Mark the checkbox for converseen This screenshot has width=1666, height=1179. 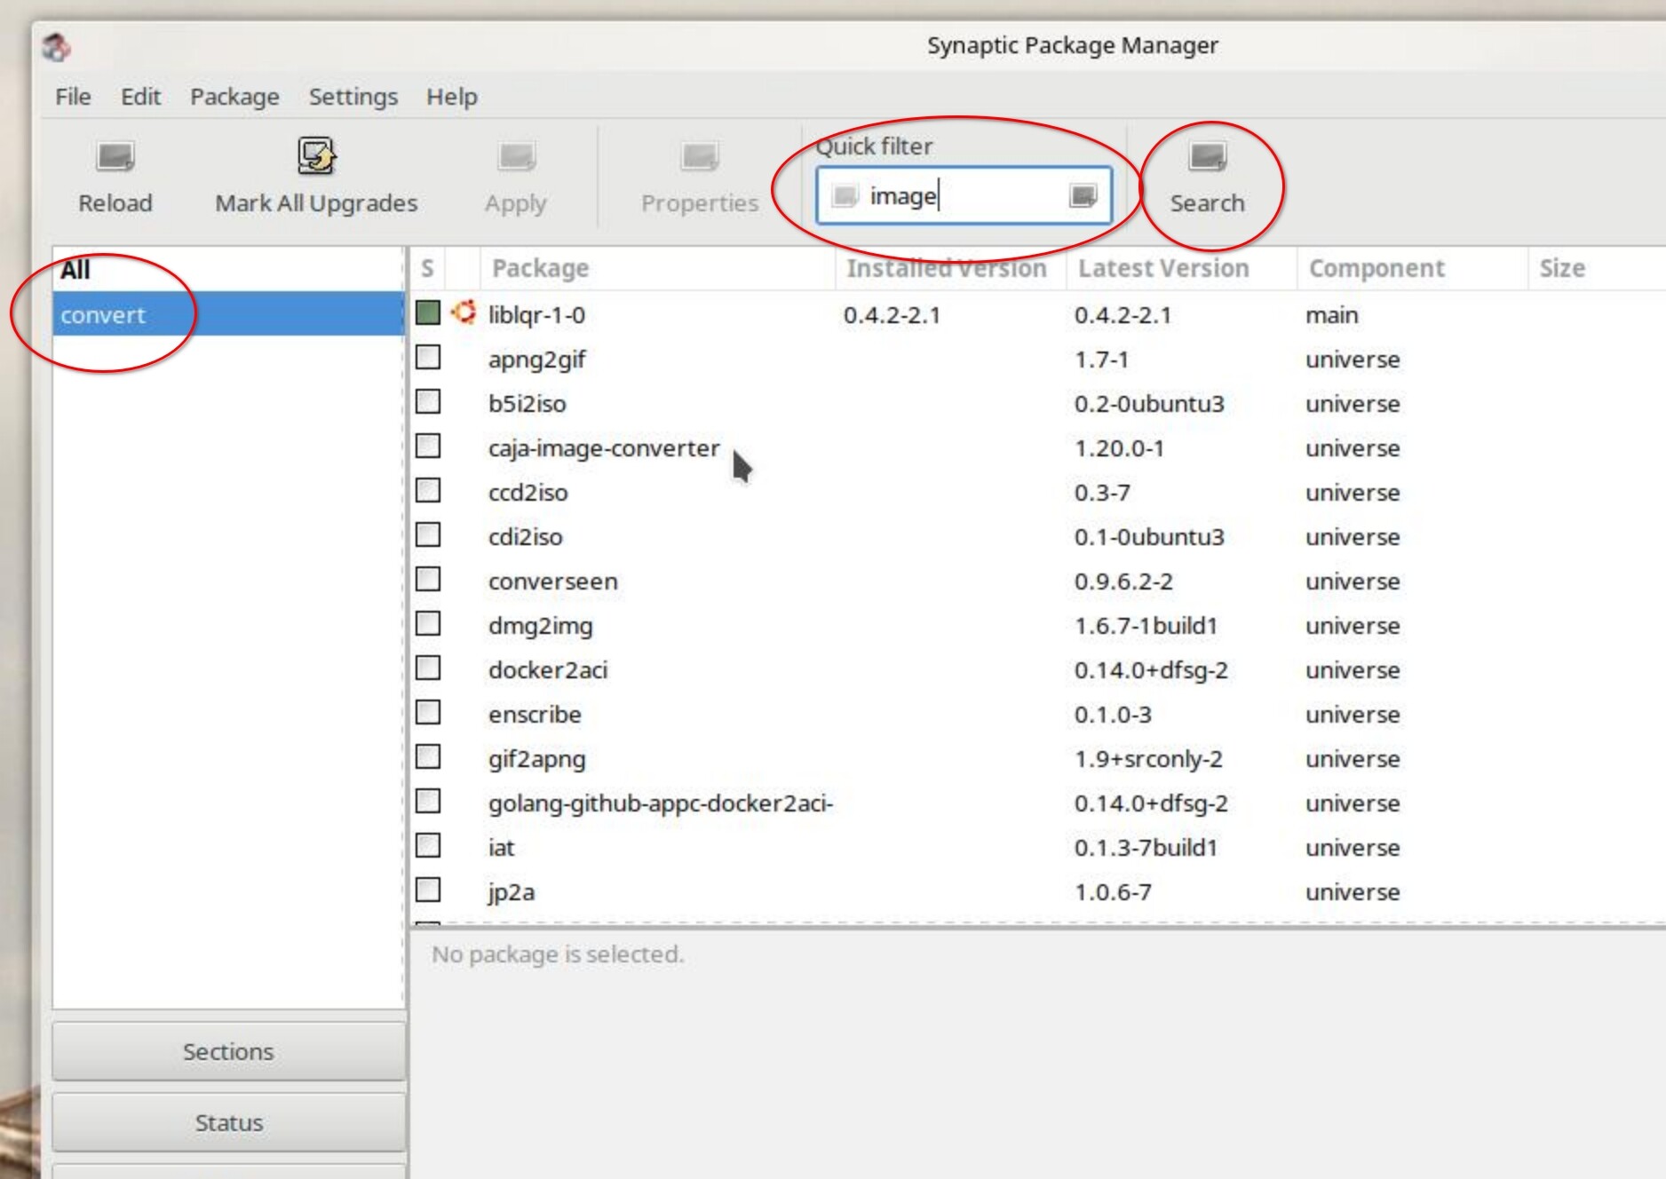pyautogui.click(x=428, y=580)
